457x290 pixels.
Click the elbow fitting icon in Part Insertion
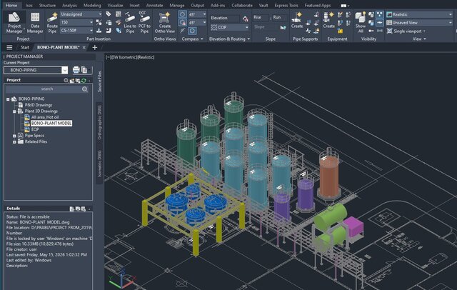[x=109, y=30]
